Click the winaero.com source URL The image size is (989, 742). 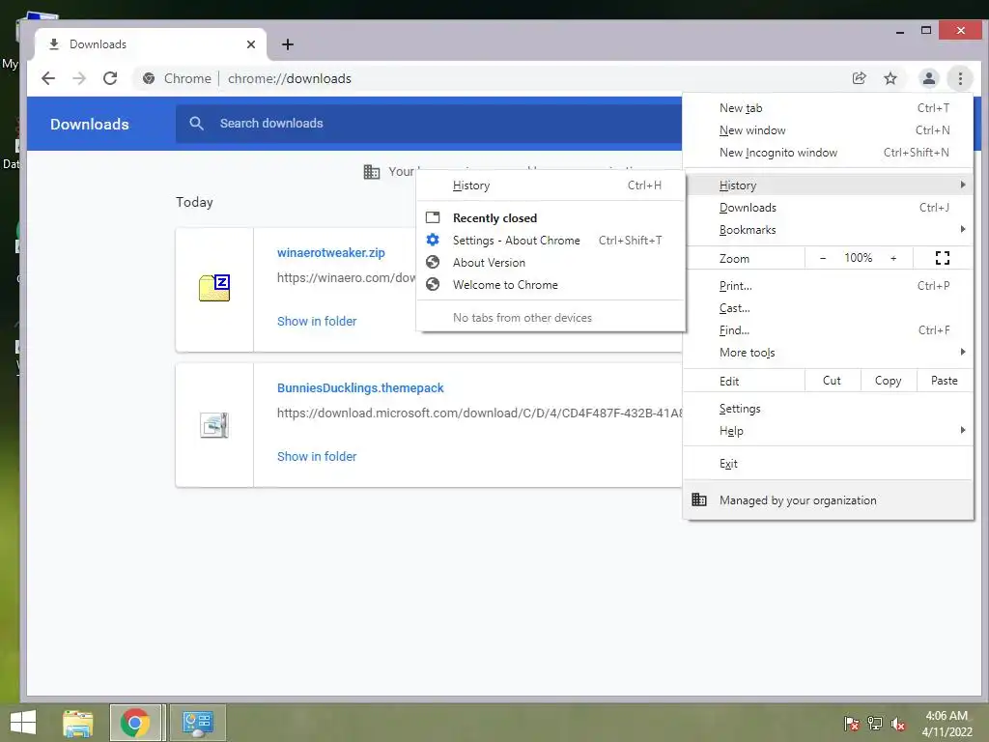coord(347,277)
